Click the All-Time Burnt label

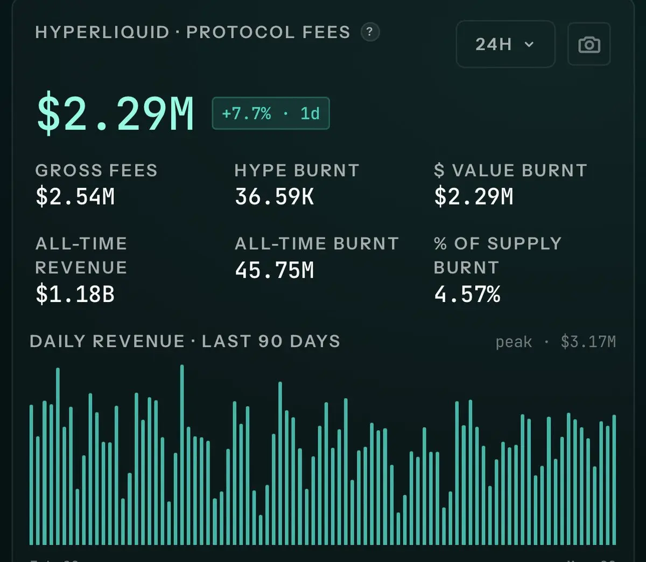pyautogui.click(x=317, y=244)
